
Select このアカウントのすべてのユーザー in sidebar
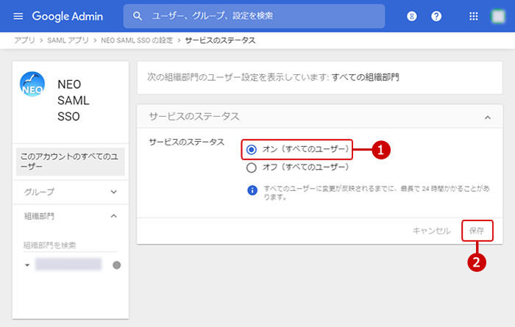coord(71,162)
